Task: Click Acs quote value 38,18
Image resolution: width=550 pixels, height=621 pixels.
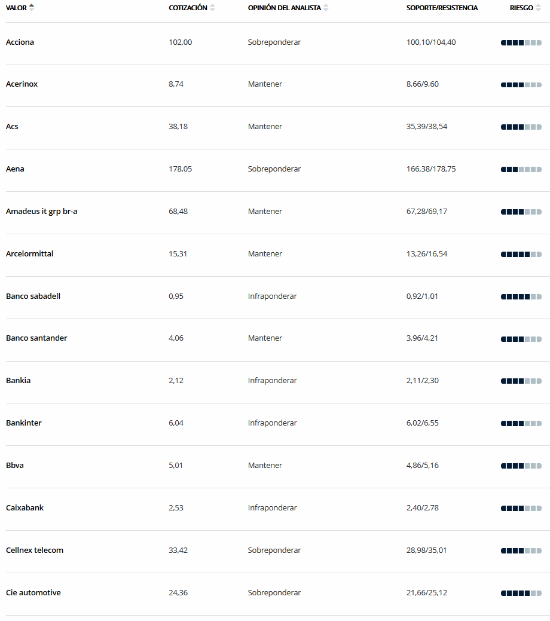Action: tap(178, 126)
